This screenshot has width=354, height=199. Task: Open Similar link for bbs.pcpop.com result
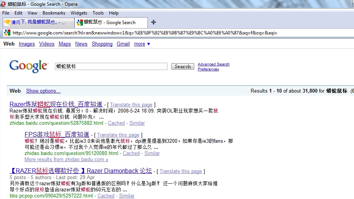[x=127, y=196]
